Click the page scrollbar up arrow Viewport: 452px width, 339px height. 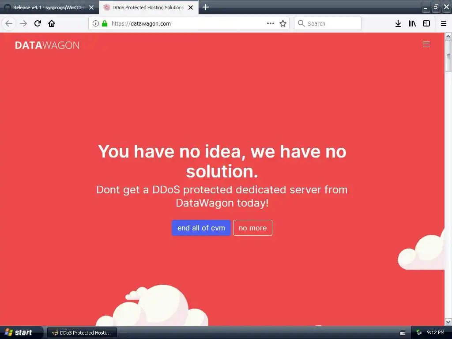(x=448, y=36)
